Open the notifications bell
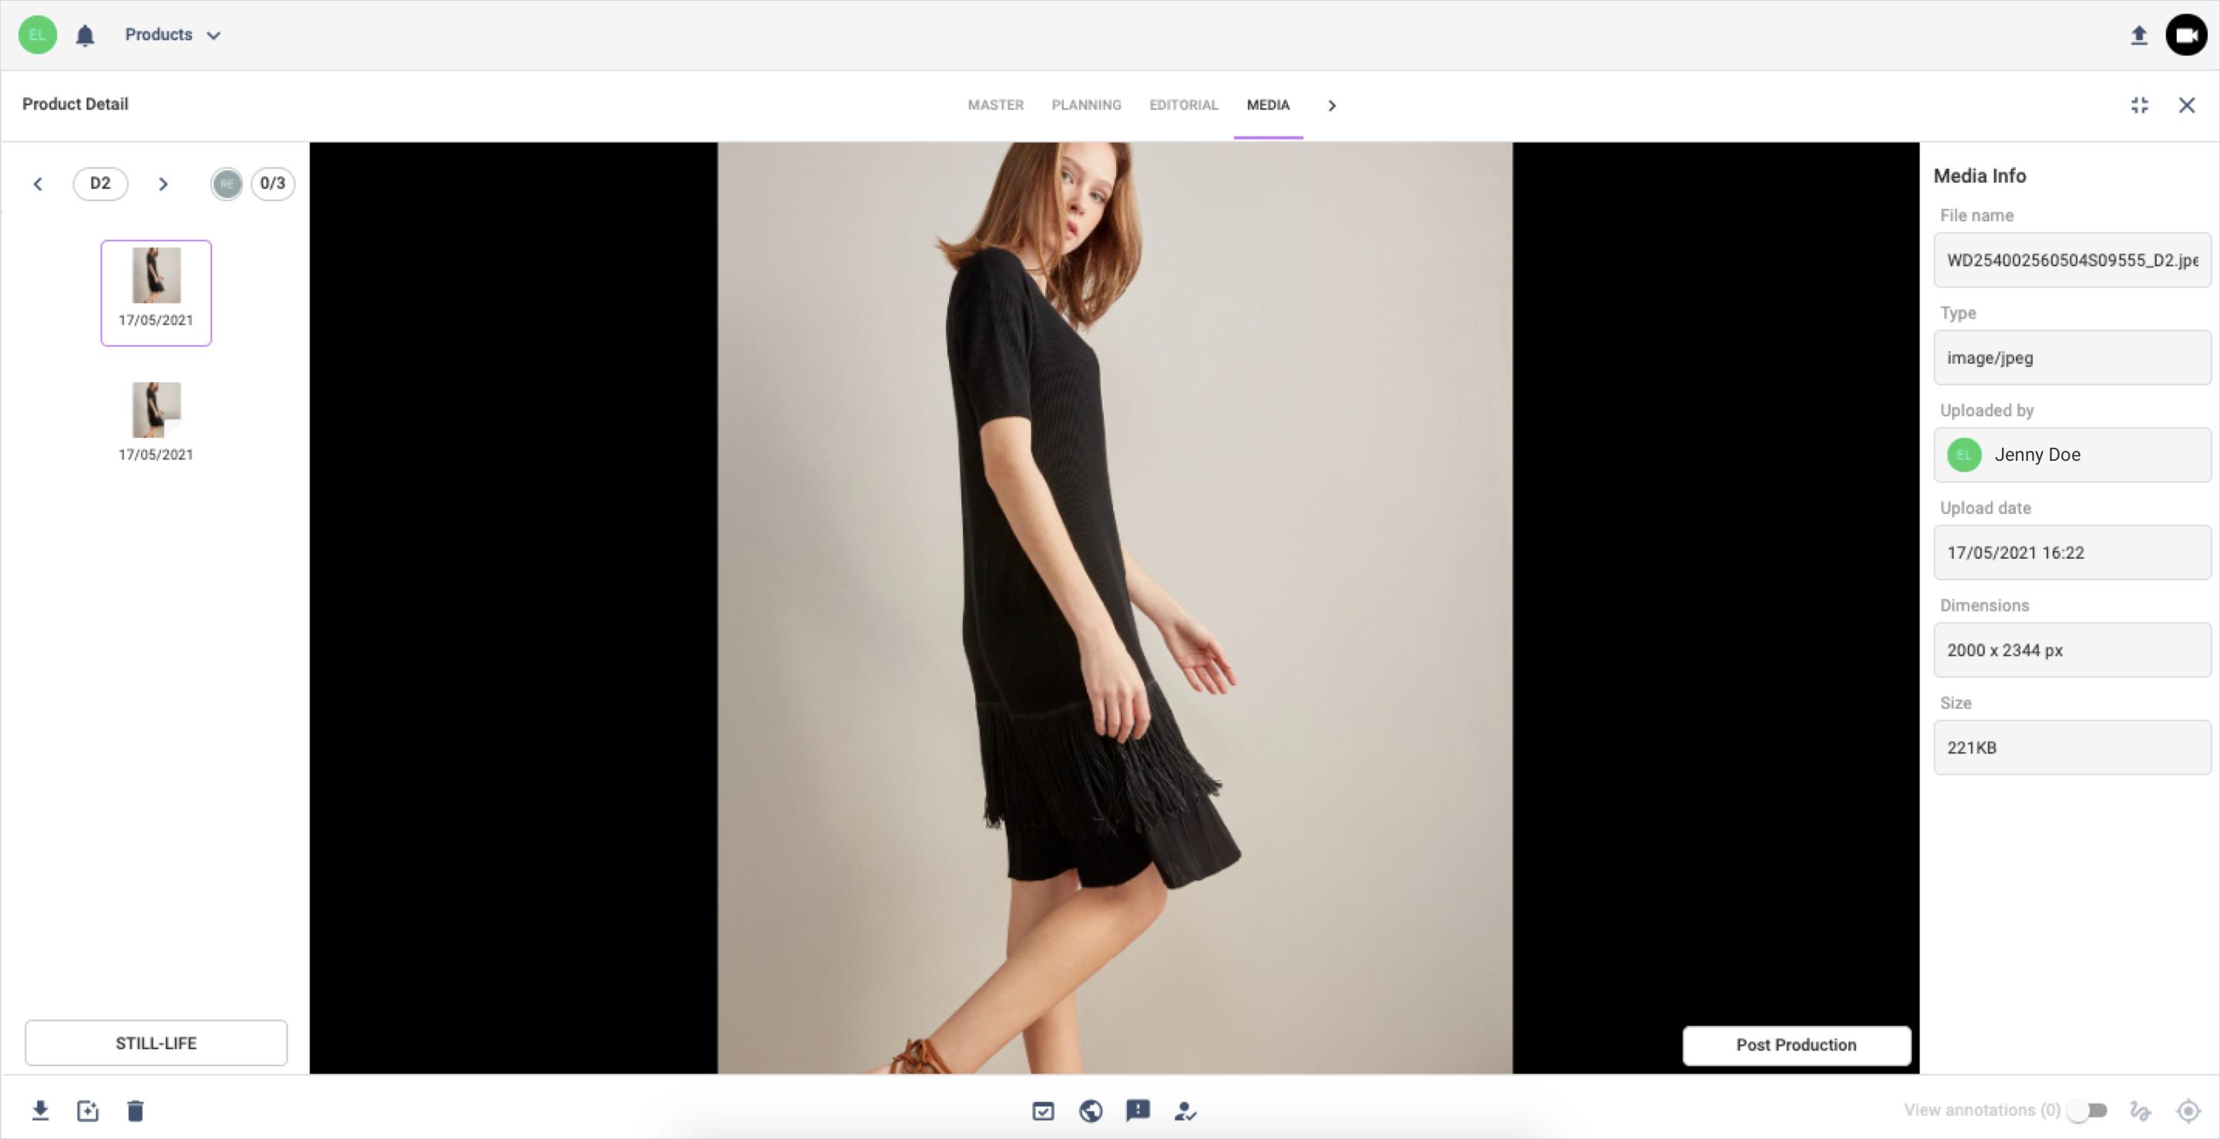This screenshot has width=2220, height=1139. click(x=85, y=35)
